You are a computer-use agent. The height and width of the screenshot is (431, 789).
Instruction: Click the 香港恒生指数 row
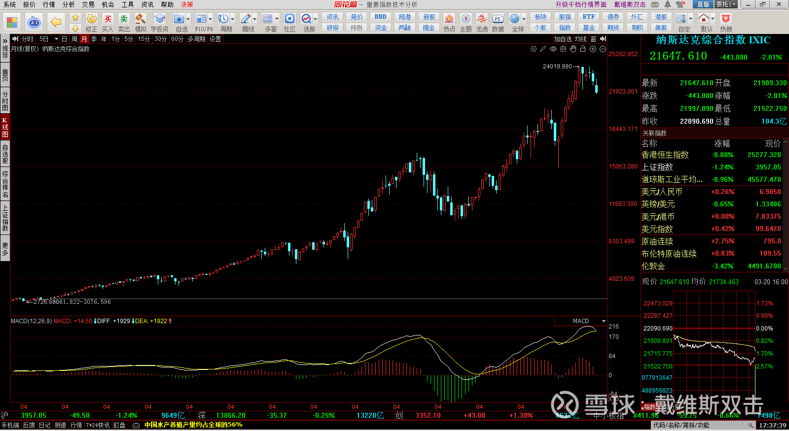(711, 155)
